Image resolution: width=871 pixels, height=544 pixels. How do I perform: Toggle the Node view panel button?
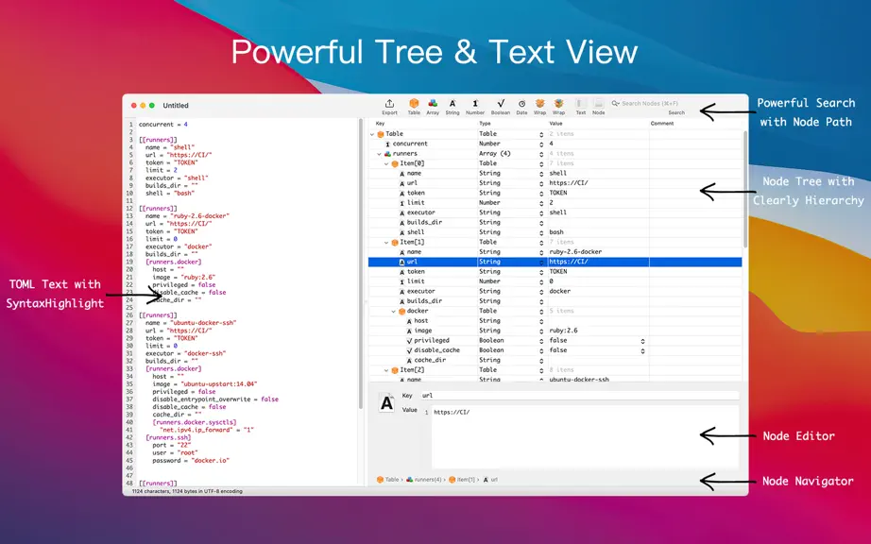[598, 106]
